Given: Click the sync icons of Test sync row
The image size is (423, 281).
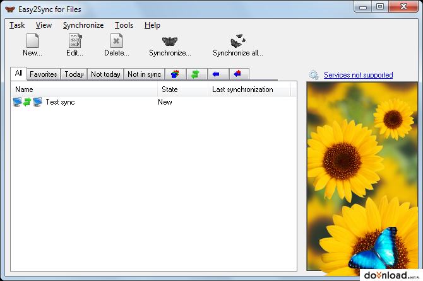Looking at the screenshot, I should click(x=27, y=102).
